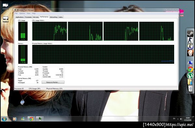The image size is (195, 128).
Task: Open the top-left desktop shortcut icon
Action: 6,6
